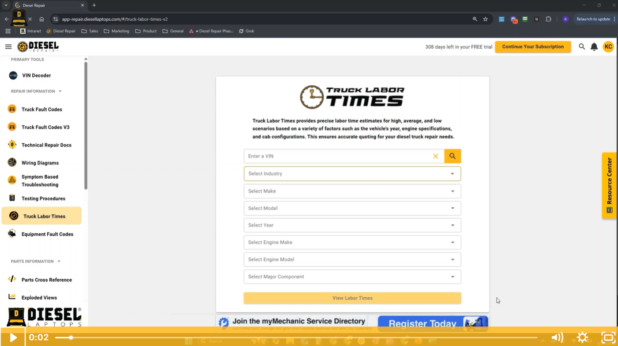Click the myMechanic Service Directory banner text
618x346 pixels.
(x=299, y=321)
